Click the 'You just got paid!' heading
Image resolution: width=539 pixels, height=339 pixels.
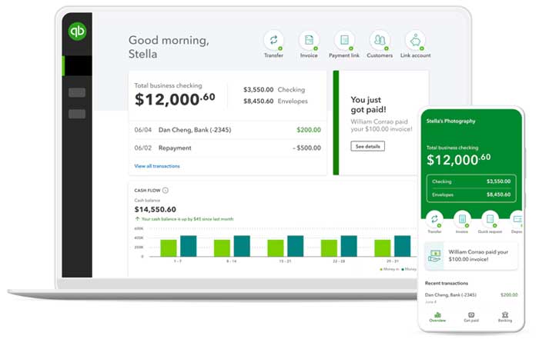(x=368, y=105)
